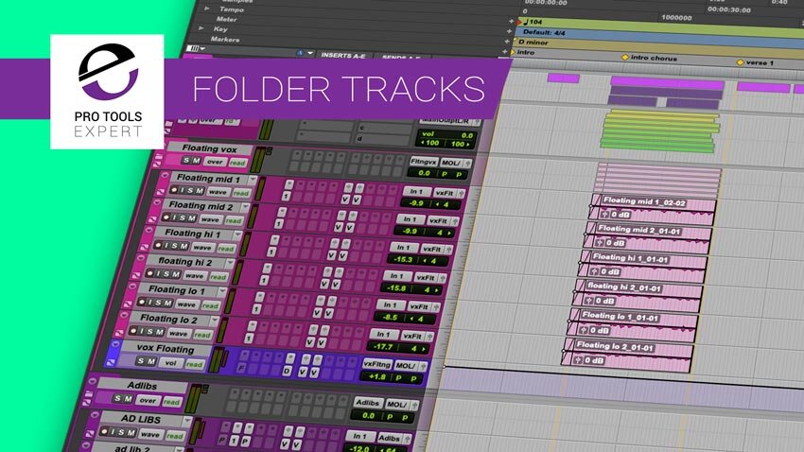Viewport: 804px width, 452px height.
Task: Open Floating mid 1 wave view selector
Action: [218, 192]
